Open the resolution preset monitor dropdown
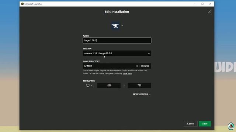The height and width of the screenshot is (132, 236). click(x=89, y=85)
